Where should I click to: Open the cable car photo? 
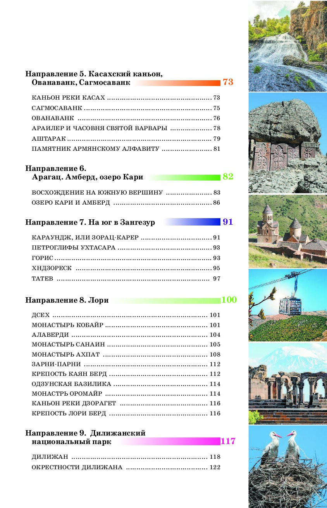pos(287,305)
